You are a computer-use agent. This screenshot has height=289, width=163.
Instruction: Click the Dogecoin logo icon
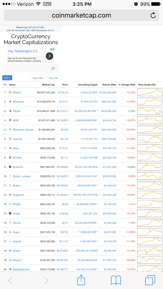click(x=10, y=195)
